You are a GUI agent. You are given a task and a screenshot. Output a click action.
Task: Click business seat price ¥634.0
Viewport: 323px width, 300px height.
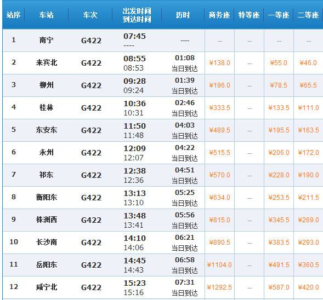[x=219, y=198]
